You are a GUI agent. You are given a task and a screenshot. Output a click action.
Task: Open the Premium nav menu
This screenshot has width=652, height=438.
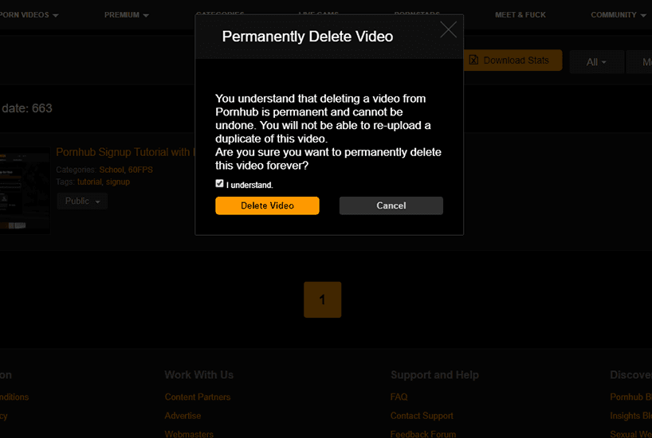click(127, 15)
